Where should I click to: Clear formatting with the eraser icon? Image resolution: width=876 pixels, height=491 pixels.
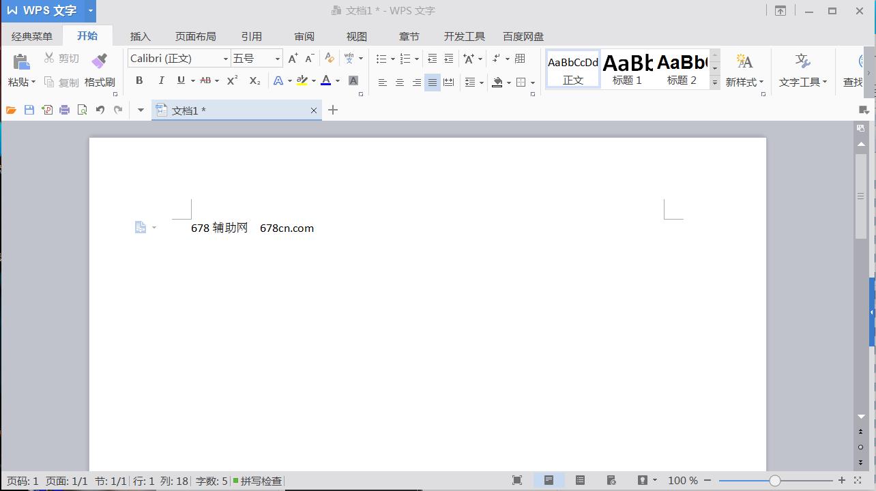click(x=330, y=59)
